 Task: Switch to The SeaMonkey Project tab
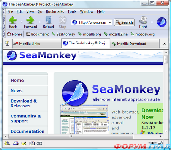point(86,43)
